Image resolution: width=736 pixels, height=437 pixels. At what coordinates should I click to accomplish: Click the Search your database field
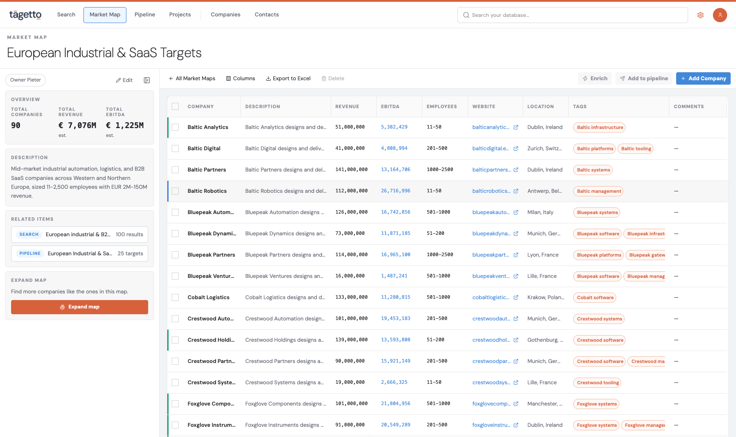[x=572, y=15]
